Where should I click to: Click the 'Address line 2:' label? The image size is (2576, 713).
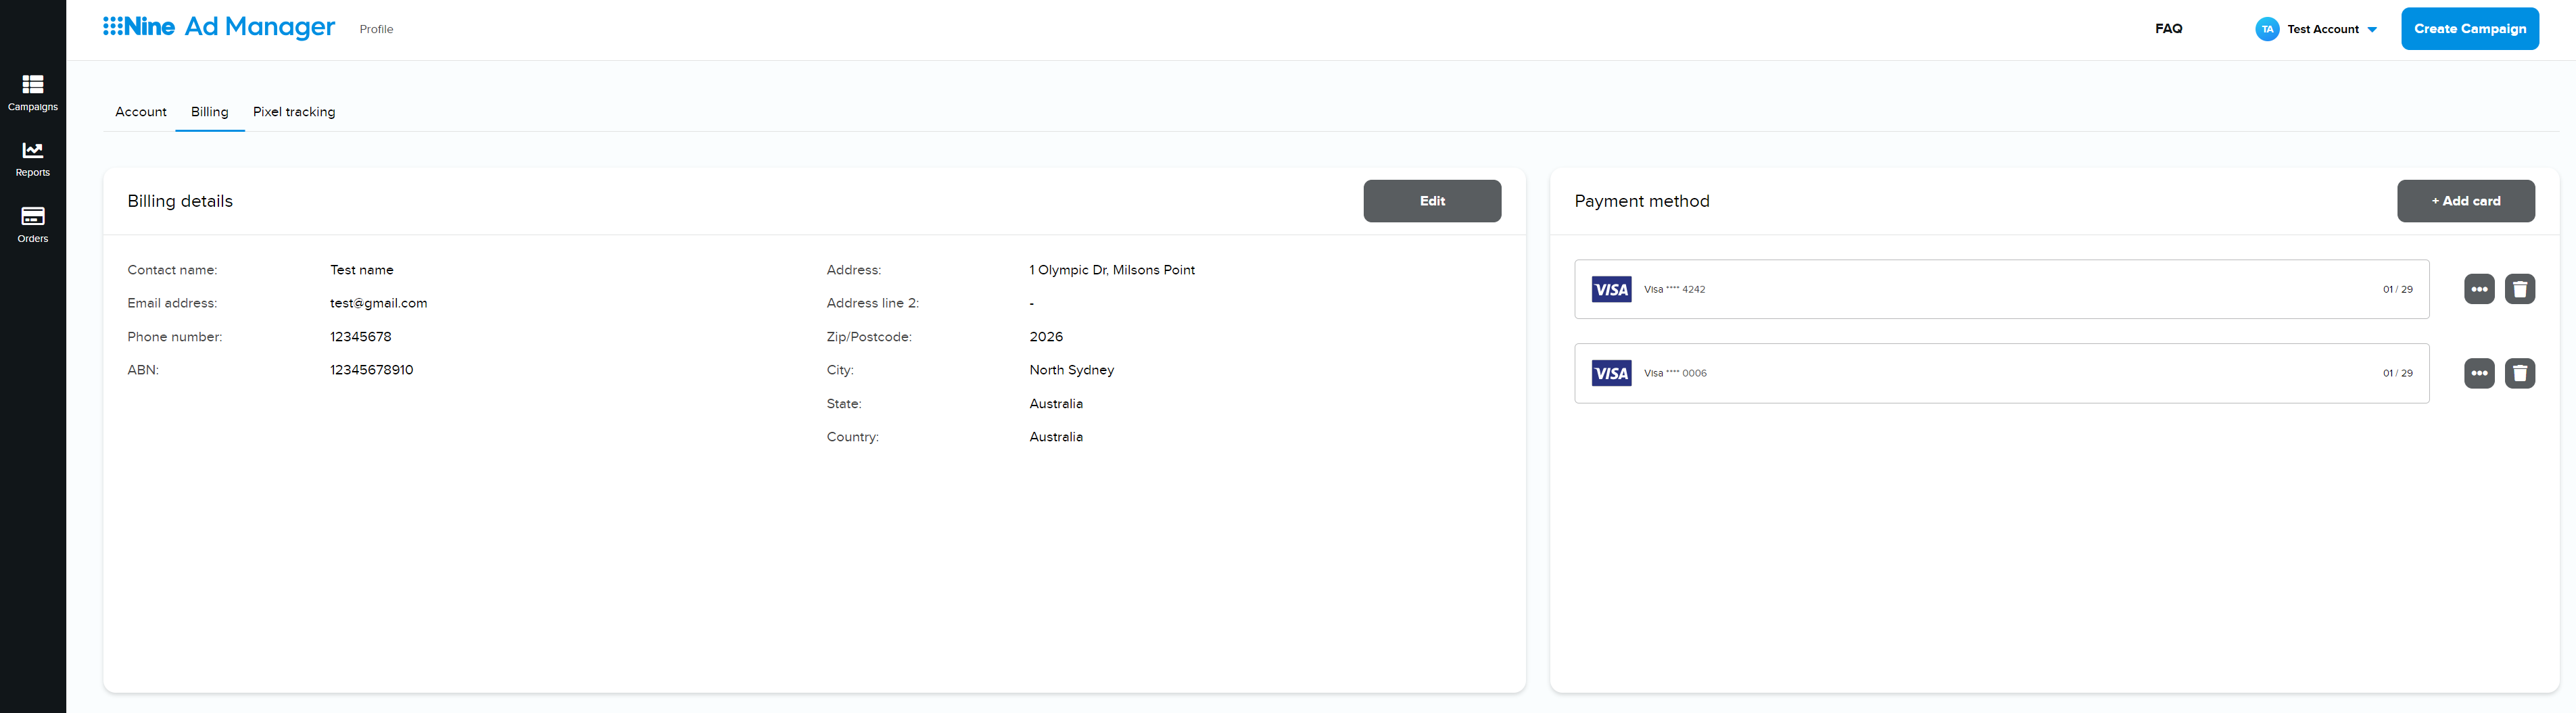(x=873, y=303)
